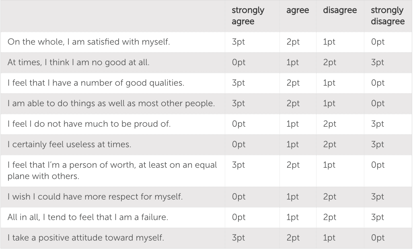
Task: Click 'I am able to do things' statement
Action: (111, 104)
